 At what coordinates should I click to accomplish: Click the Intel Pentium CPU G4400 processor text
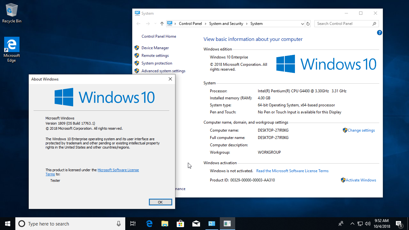(x=302, y=91)
